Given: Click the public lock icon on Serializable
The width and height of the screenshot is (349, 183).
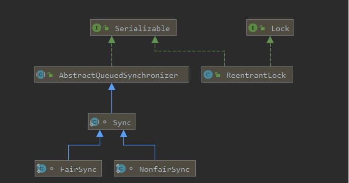Looking at the screenshot, I should tap(106, 28).
